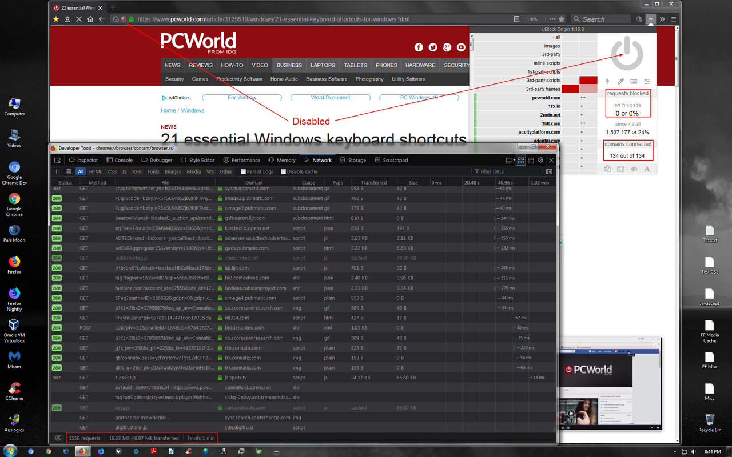Expand Firefox toolbar overflow chevron
The width and height of the screenshot is (732, 457).
pos(662,19)
